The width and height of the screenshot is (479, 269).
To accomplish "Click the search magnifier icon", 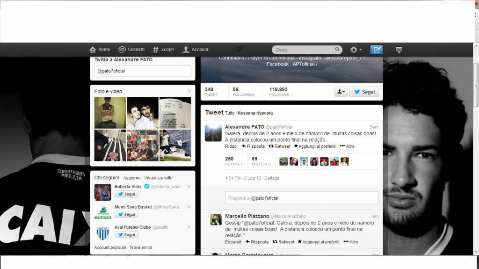I will coord(337,50).
